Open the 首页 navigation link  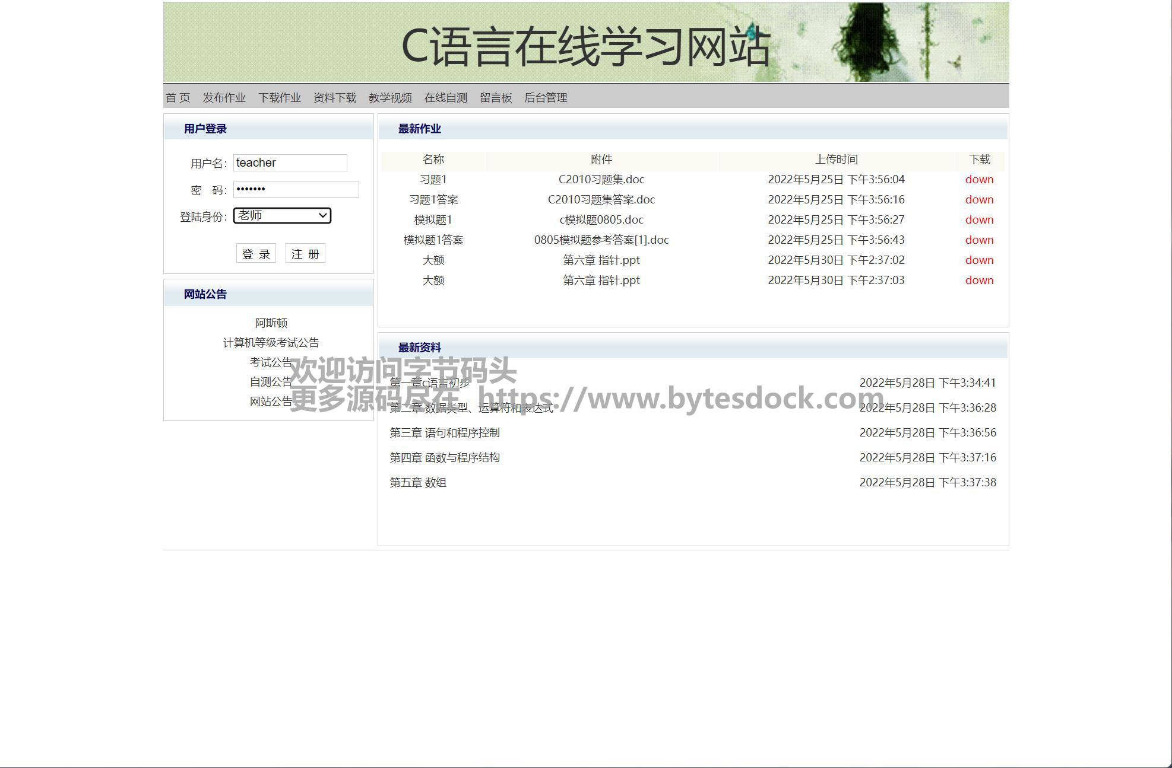coord(178,98)
